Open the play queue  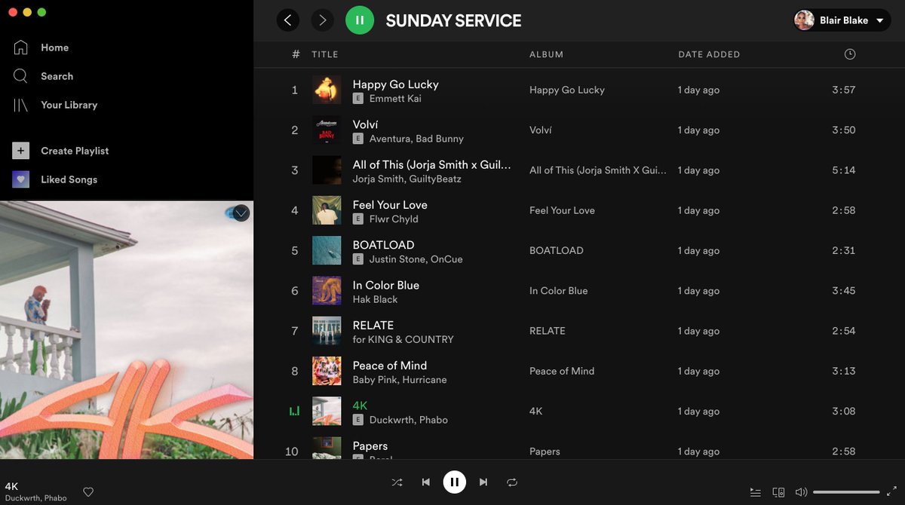pos(756,492)
